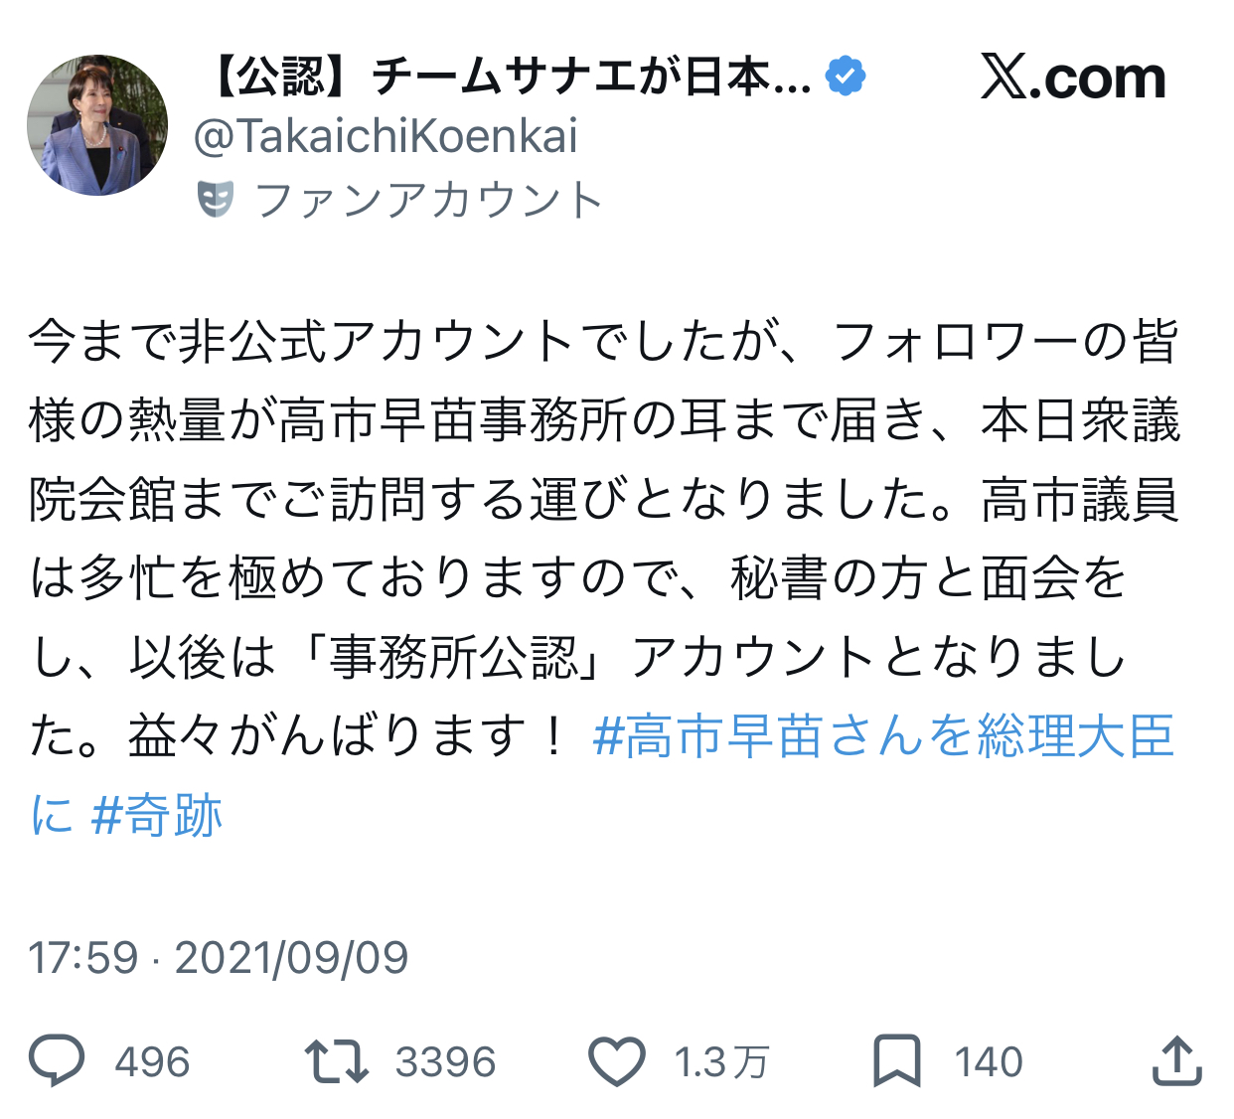Screen dimensions: 1234x1119
Task: View the 1.3万 likes count
Action: 721,1061
